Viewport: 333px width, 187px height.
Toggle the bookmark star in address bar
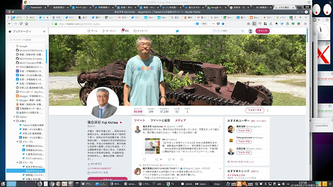(x=223, y=24)
